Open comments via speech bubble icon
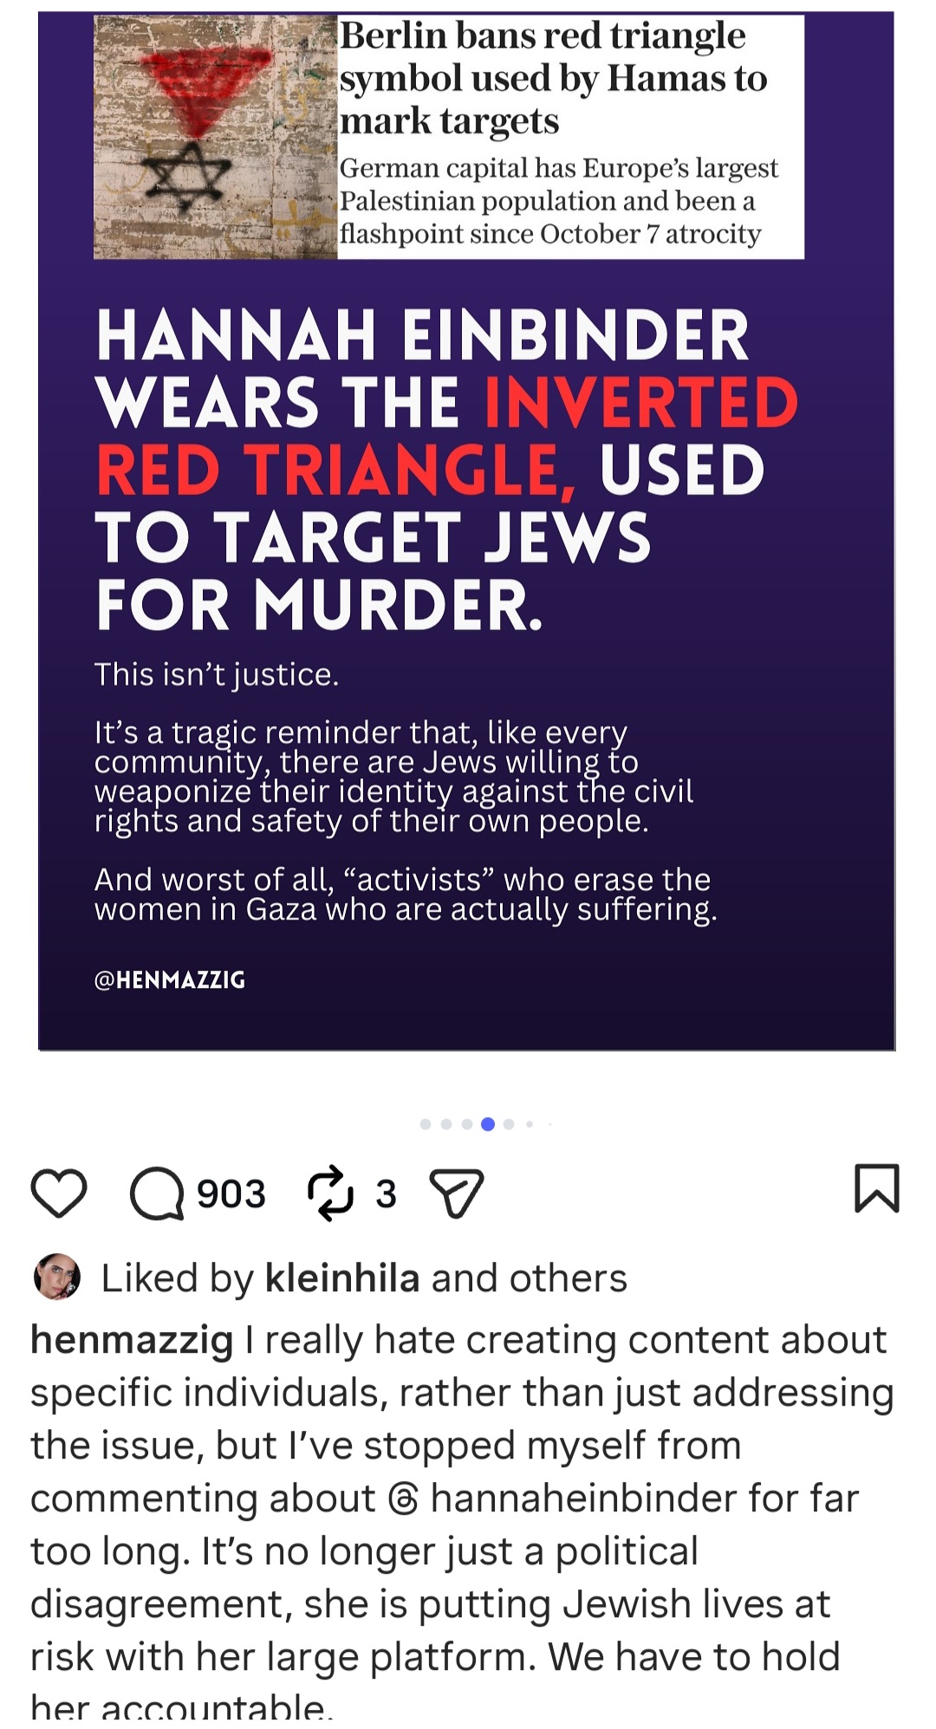 click(157, 1193)
